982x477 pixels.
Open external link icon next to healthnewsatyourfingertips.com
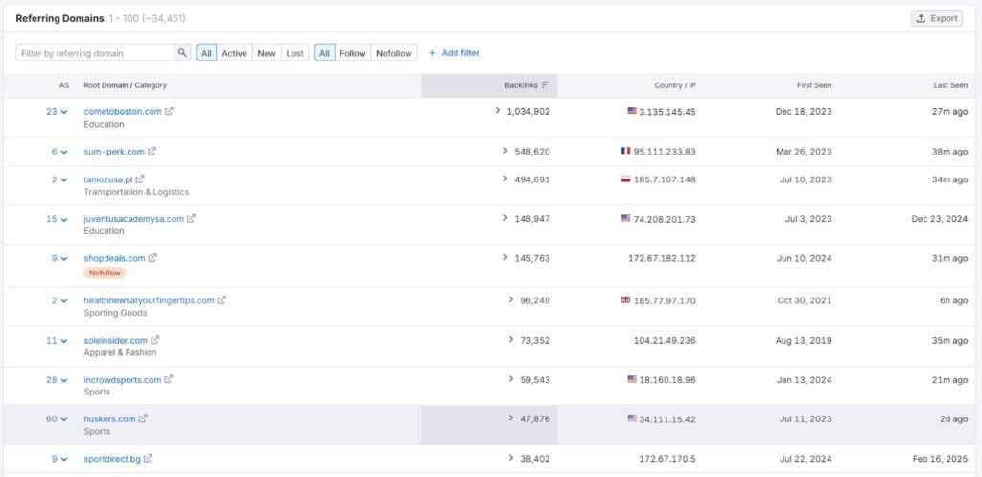(222, 300)
